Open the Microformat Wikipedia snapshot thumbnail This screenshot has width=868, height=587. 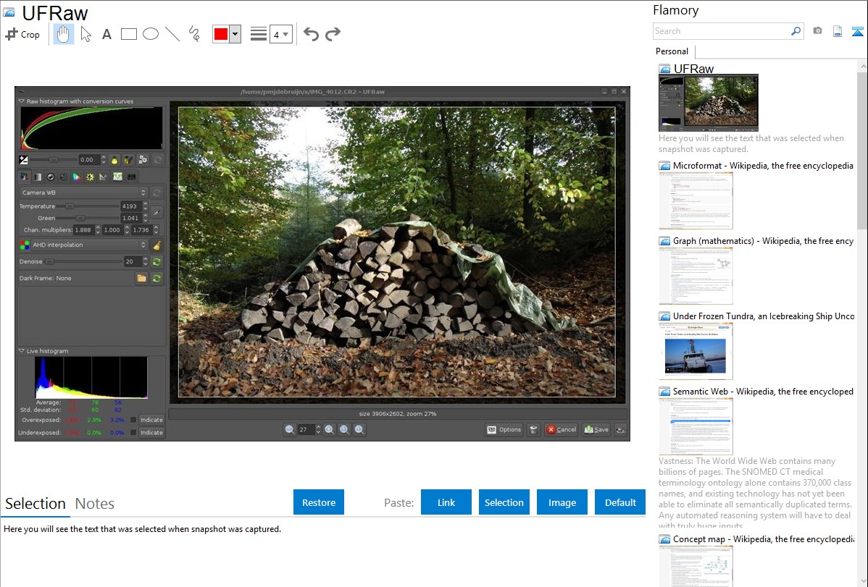click(x=696, y=201)
